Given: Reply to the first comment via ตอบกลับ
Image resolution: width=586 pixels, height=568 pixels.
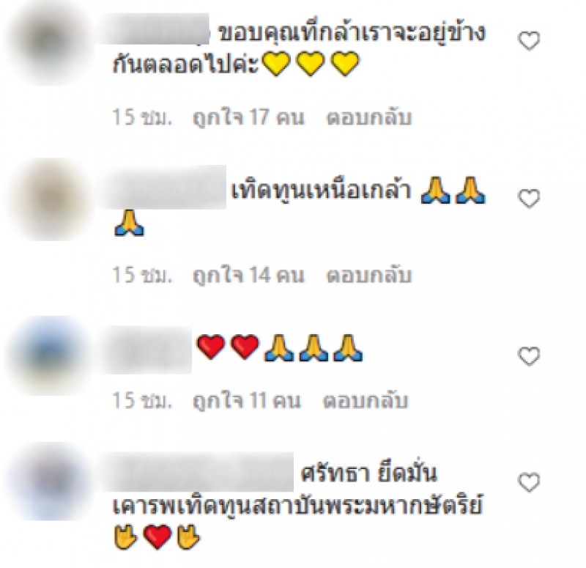Looking at the screenshot, I should (x=369, y=118).
